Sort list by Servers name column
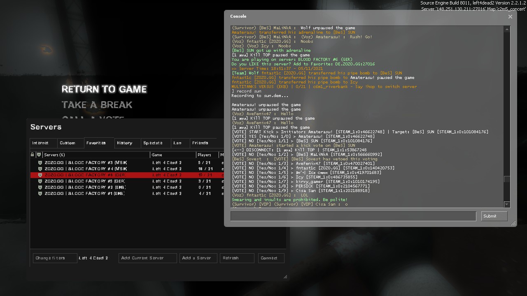This screenshot has height=296, width=527. tap(96, 155)
